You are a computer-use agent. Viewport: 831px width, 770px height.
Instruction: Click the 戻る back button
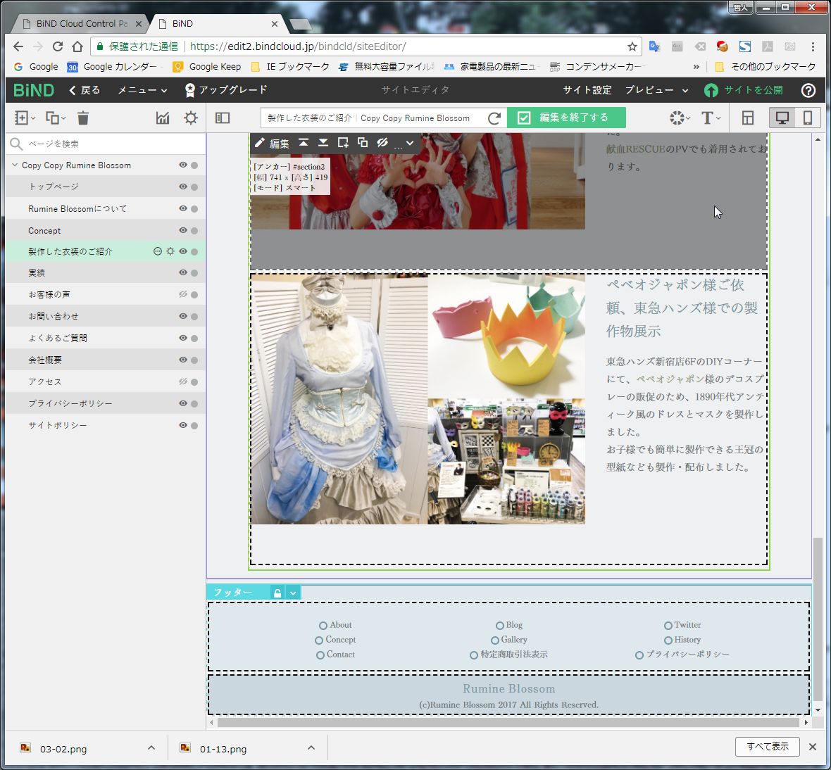pos(85,90)
